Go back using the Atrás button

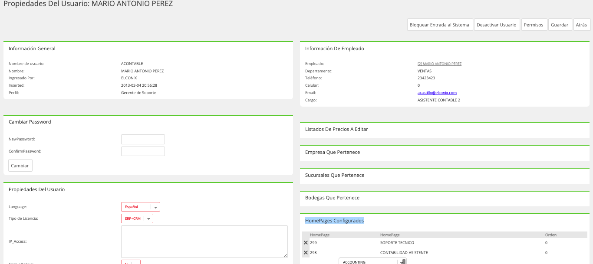(x=581, y=25)
